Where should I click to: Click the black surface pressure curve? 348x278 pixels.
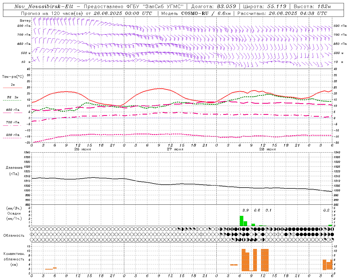[x=182, y=184]
